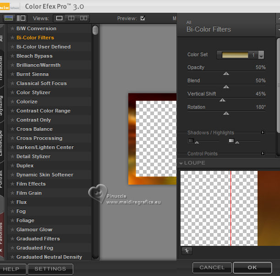The height and width of the screenshot is (276, 280).
Task: Toggle favorite star for Fog
Action: [x=12, y=212]
